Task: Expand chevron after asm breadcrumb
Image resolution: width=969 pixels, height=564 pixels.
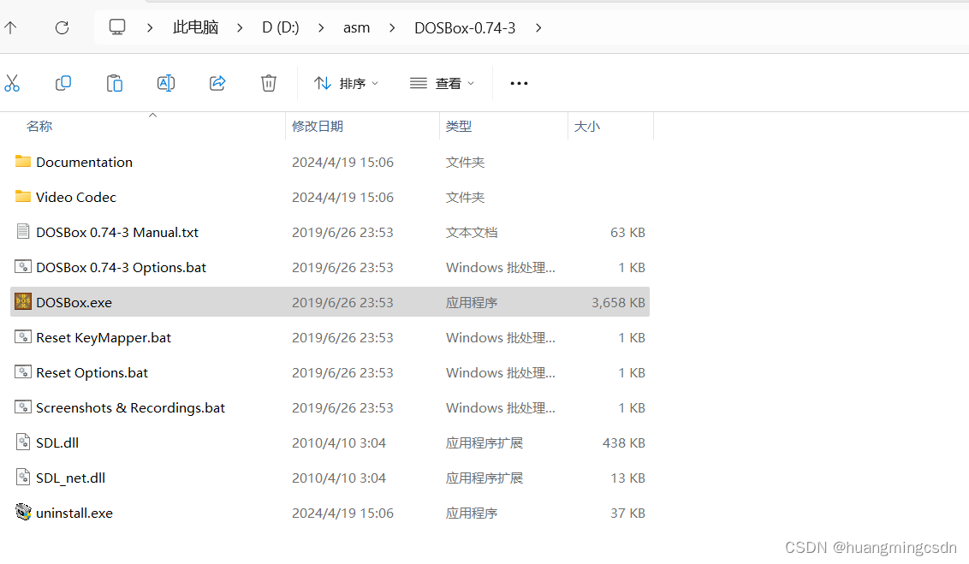Action: tap(392, 27)
